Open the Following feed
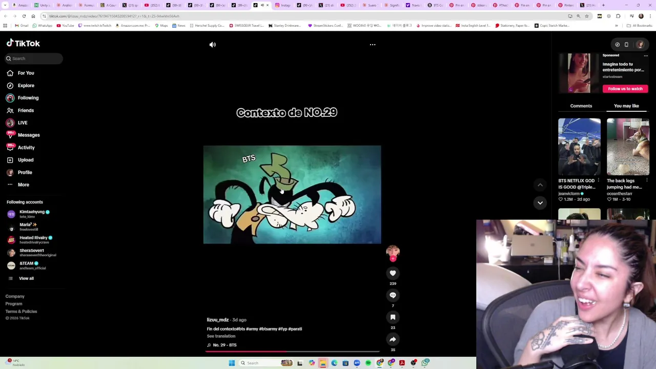This screenshot has height=369, width=656. pos(23,98)
